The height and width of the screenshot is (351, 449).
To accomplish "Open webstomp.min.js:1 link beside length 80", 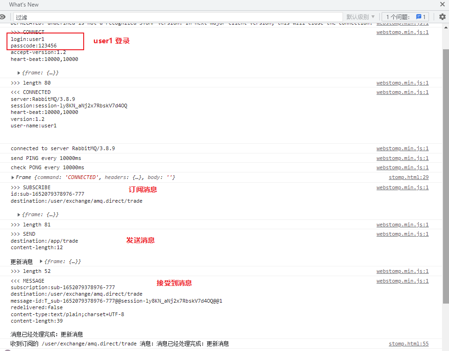I will [x=403, y=83].
